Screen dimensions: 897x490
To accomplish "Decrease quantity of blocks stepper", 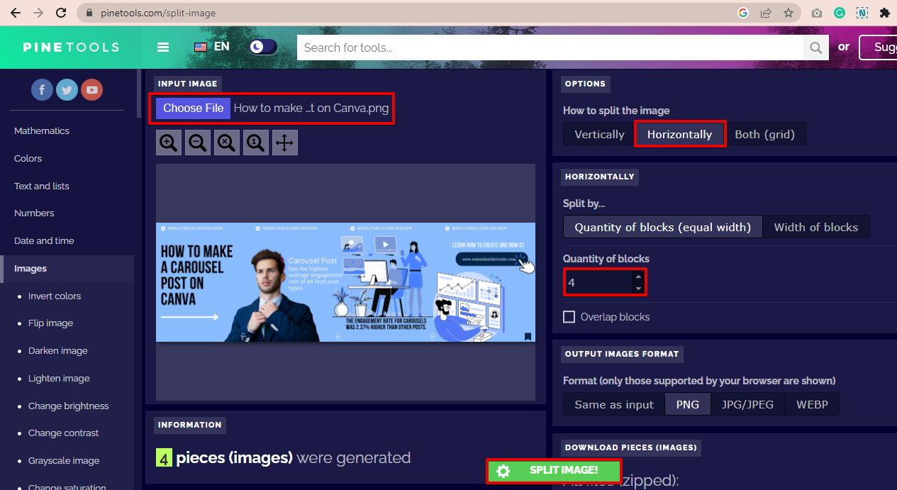I will [638, 289].
